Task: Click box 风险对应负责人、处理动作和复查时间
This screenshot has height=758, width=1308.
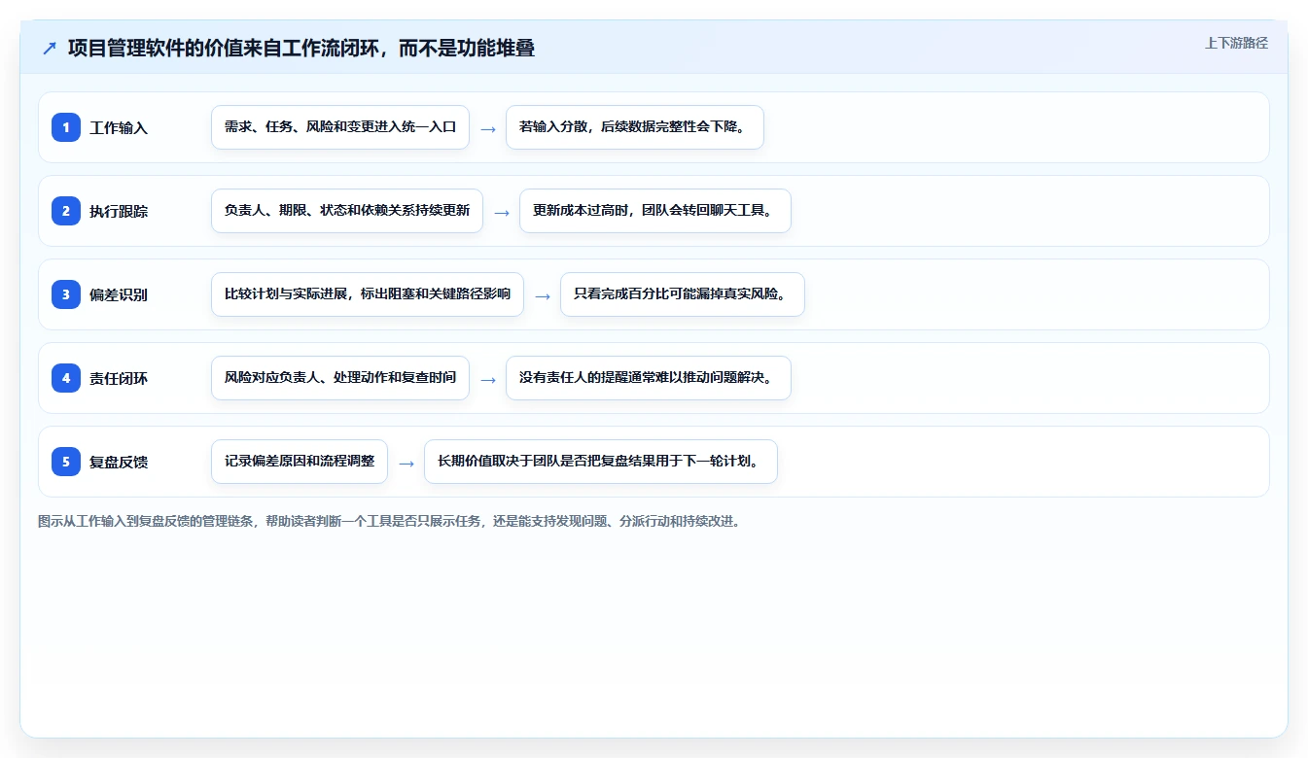Action: click(x=340, y=378)
